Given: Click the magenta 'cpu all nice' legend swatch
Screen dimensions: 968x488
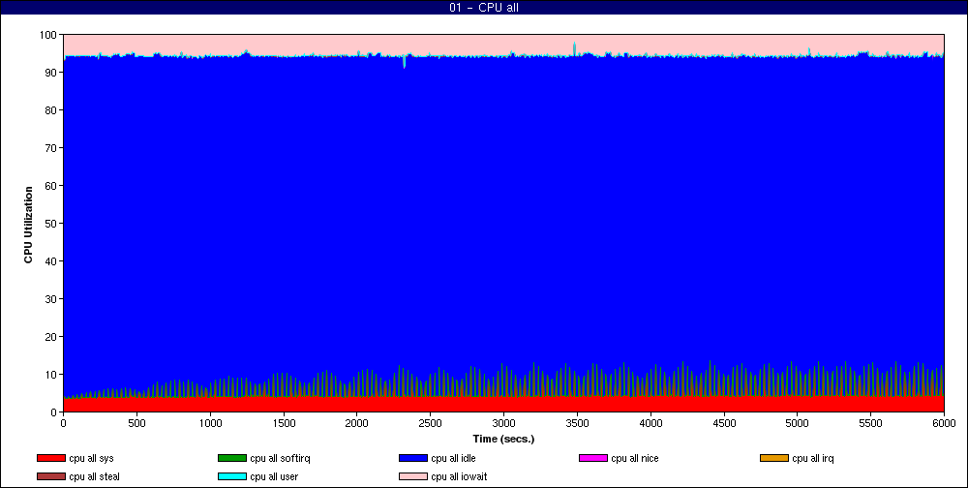Looking at the screenshot, I should point(593,458).
